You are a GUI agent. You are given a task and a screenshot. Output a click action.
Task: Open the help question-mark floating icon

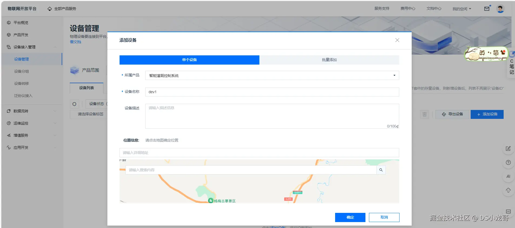(508, 162)
